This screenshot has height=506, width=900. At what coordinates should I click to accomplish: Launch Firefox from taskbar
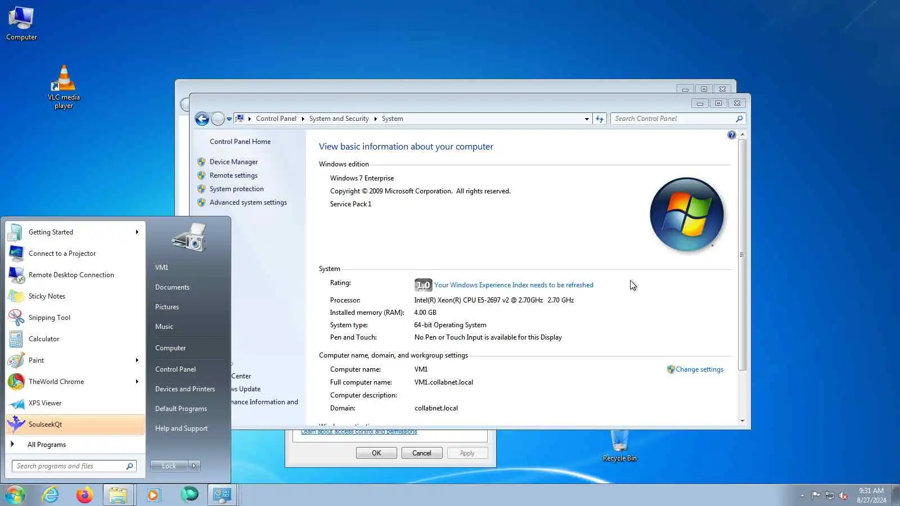(x=84, y=495)
